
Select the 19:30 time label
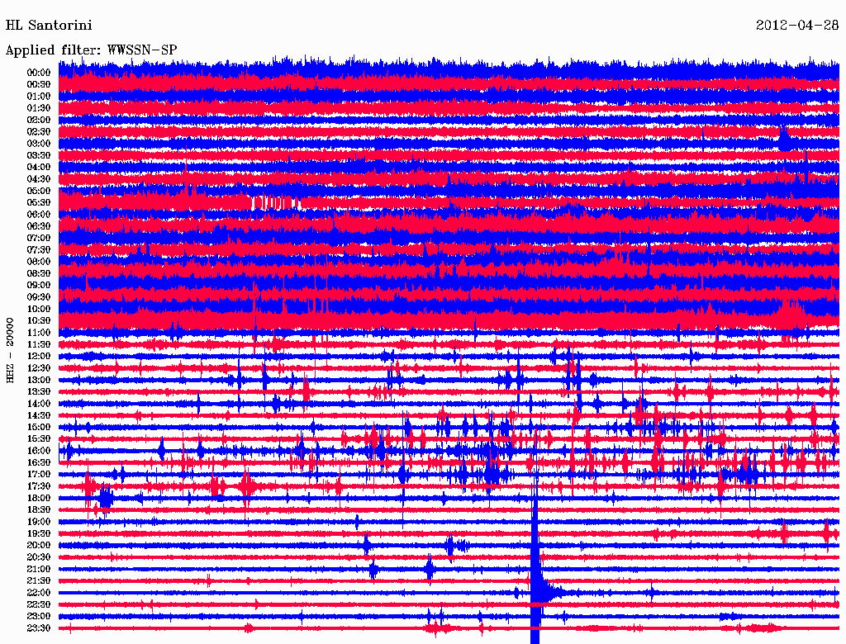tap(39, 534)
